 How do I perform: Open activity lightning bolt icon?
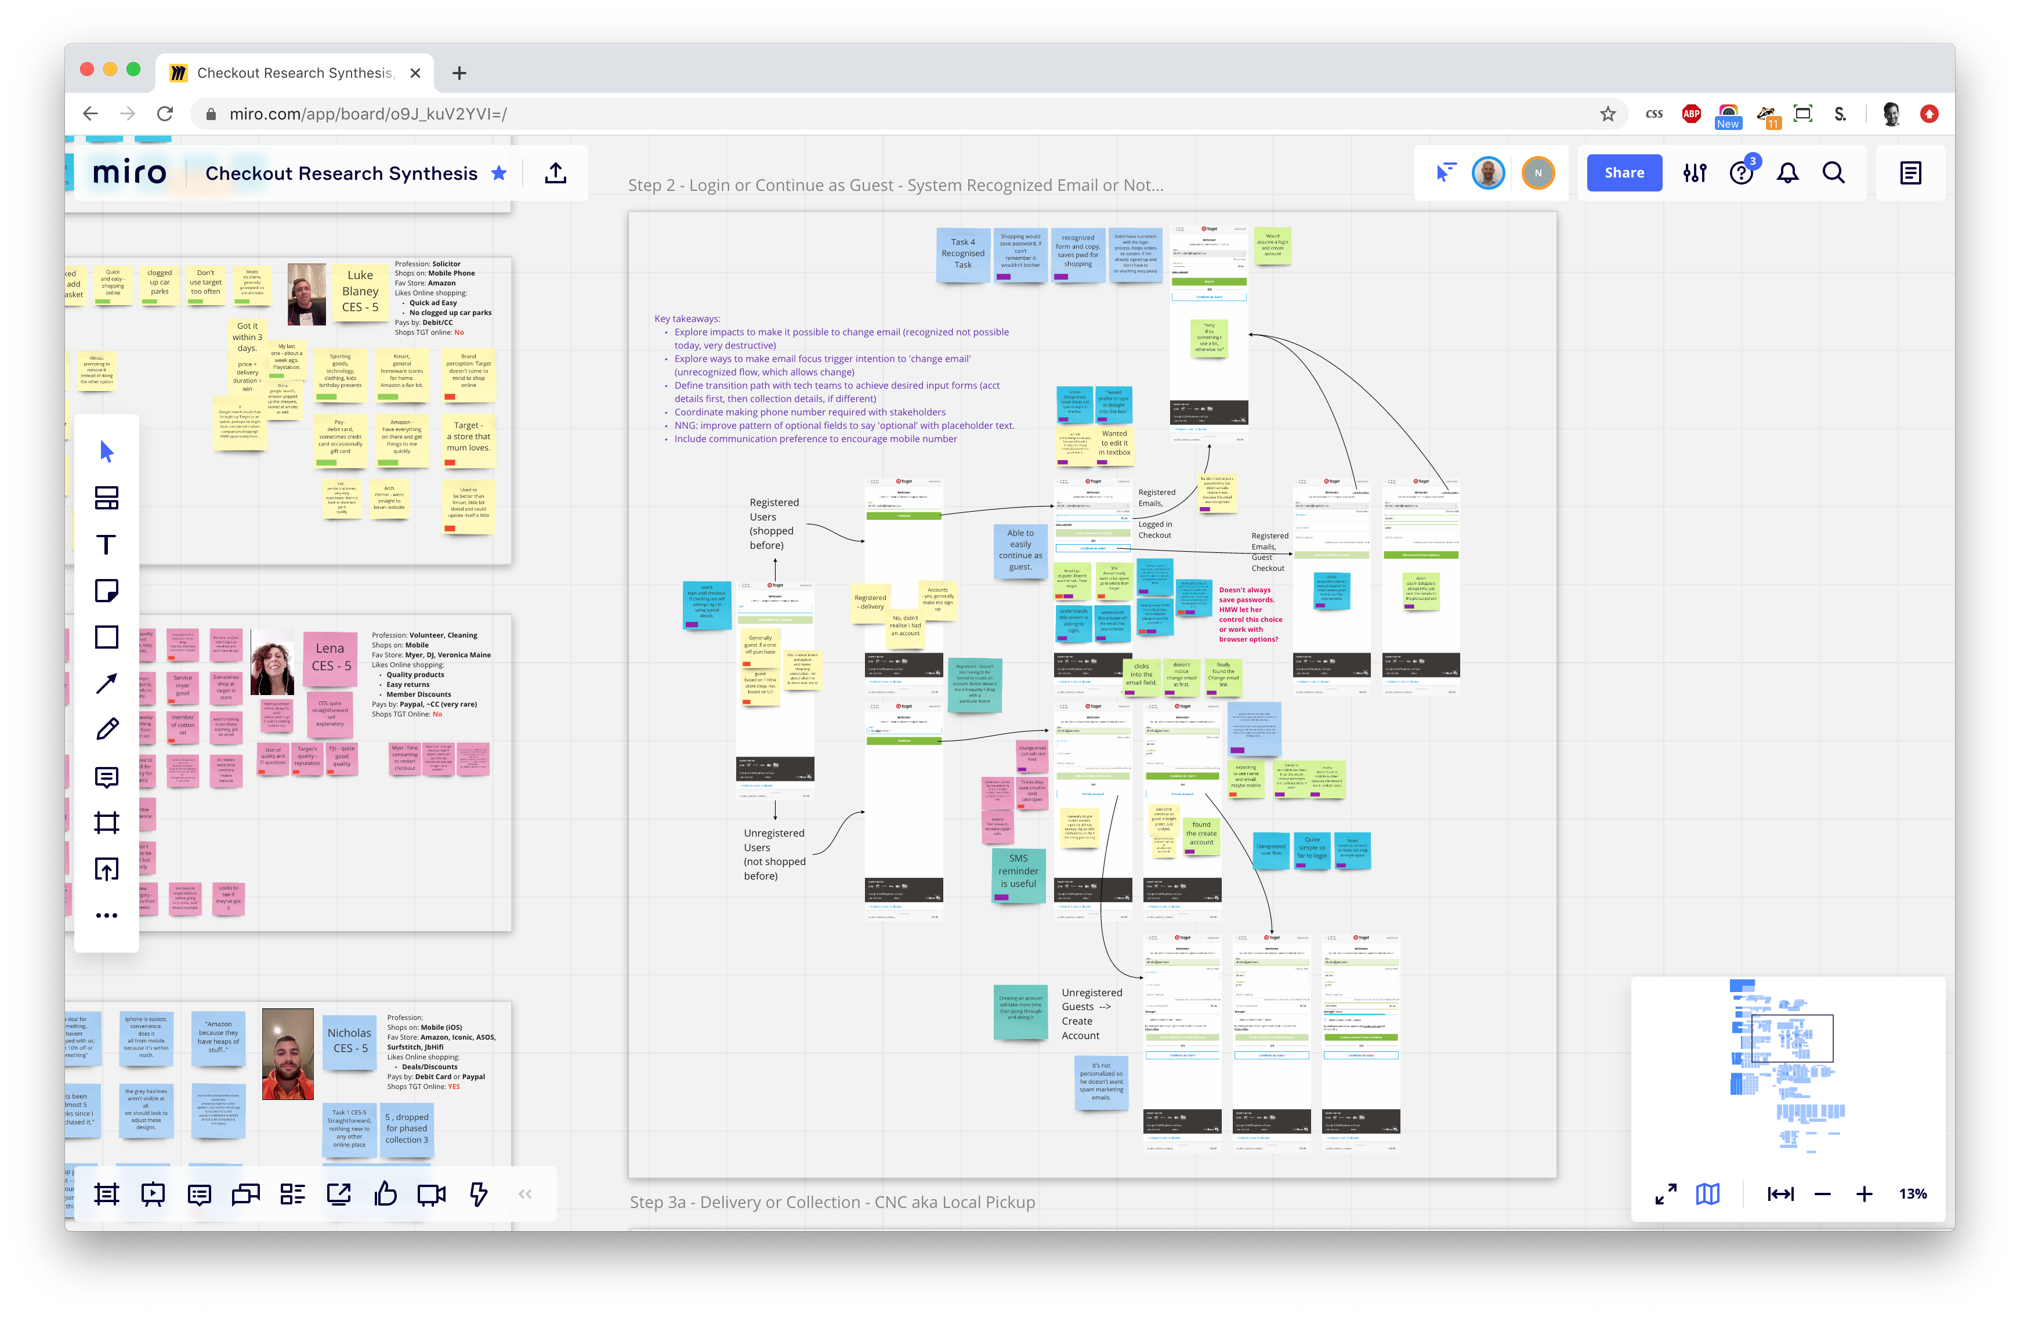point(479,1195)
